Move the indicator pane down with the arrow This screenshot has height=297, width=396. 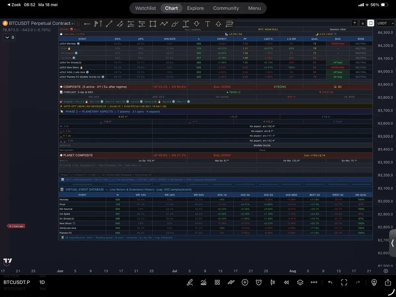point(363,23)
